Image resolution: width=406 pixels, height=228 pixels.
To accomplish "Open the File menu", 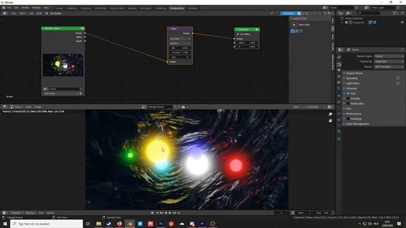I will click(10, 8).
